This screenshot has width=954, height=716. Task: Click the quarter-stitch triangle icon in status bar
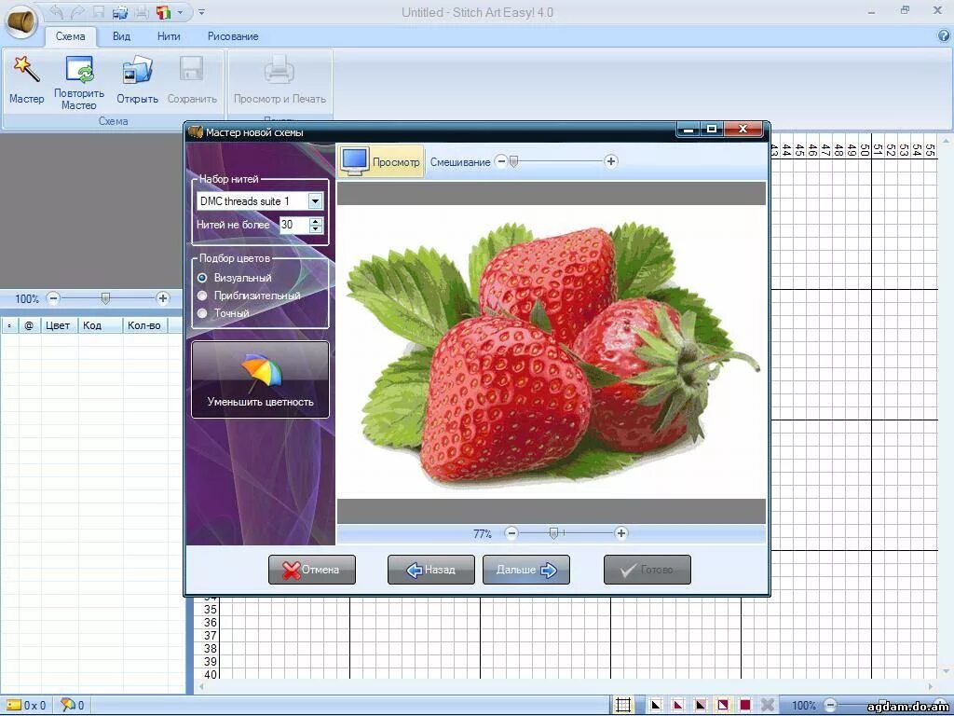[655, 705]
